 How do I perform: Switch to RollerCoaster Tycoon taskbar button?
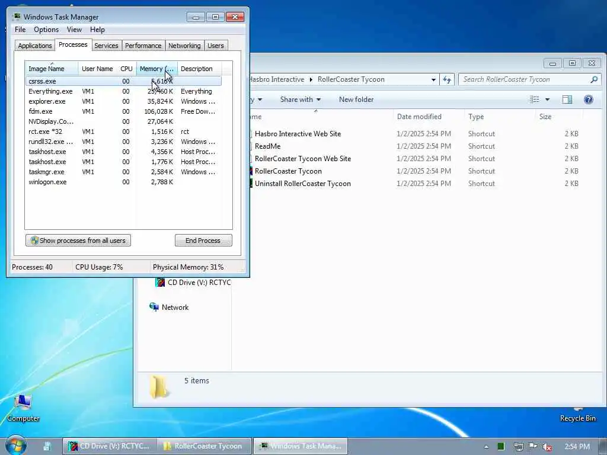pyautogui.click(x=205, y=446)
